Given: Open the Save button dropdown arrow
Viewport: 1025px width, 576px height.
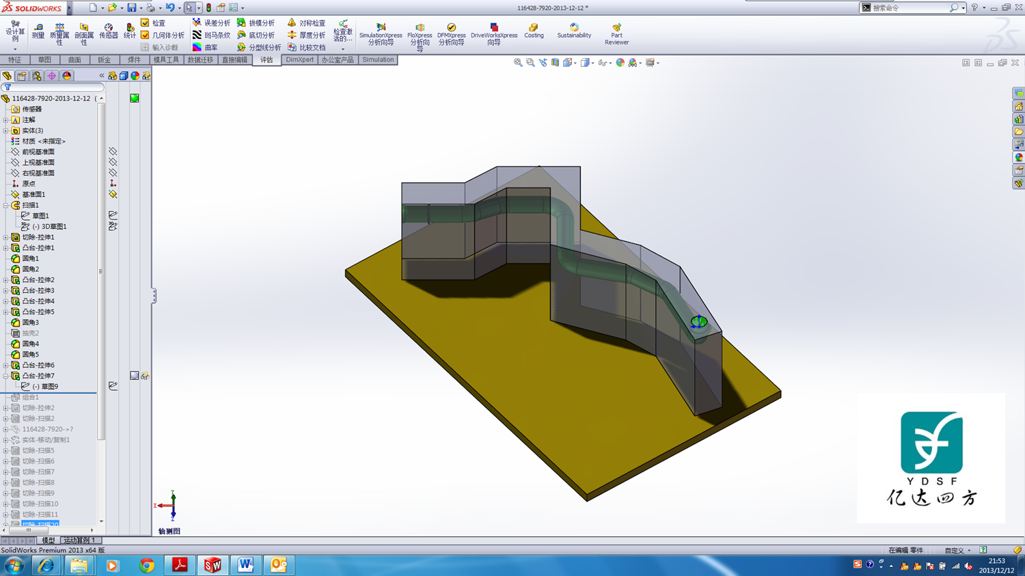Looking at the screenshot, I should pyautogui.click(x=141, y=8).
